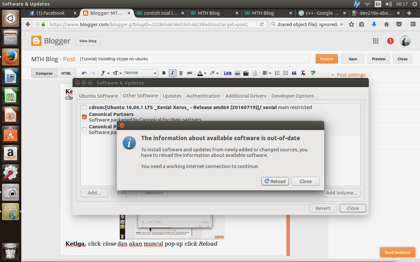Toggle italic formatting in Blogger editor
This screenshot has height=262, width=420.
coord(172,73)
